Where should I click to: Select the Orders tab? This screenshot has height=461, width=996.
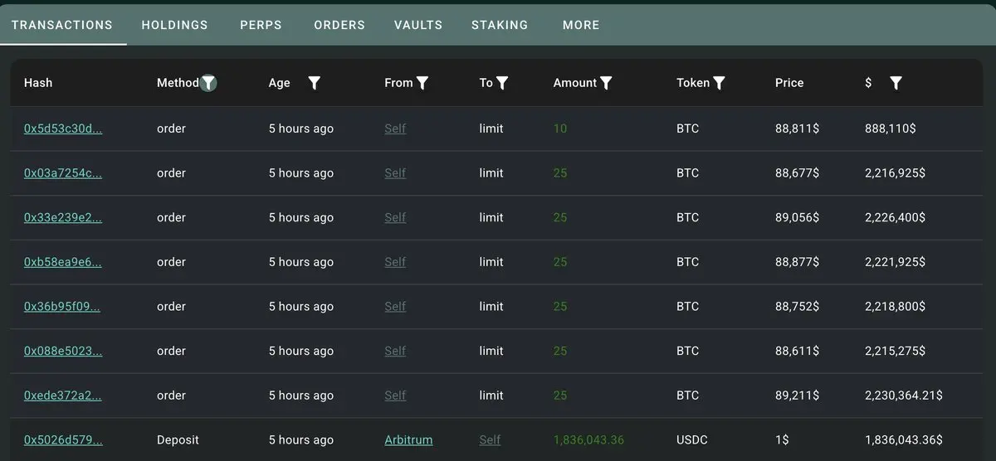[x=339, y=25]
